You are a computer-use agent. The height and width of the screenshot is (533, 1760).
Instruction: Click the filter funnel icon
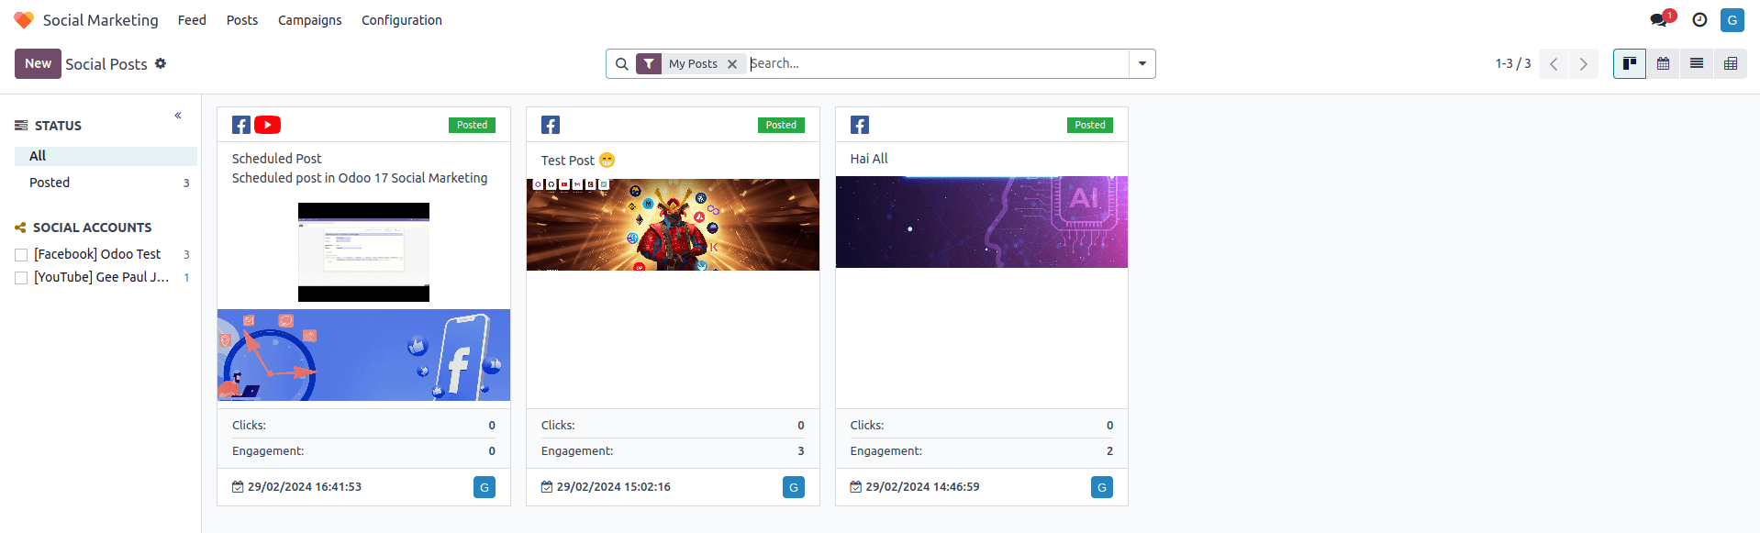[x=649, y=64]
